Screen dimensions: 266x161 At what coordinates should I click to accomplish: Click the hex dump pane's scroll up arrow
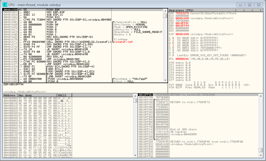pyautogui.click(x=135, y=95)
